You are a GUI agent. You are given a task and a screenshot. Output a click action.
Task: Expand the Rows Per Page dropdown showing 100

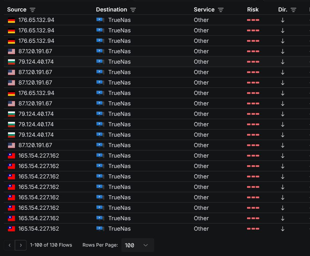pos(137,245)
